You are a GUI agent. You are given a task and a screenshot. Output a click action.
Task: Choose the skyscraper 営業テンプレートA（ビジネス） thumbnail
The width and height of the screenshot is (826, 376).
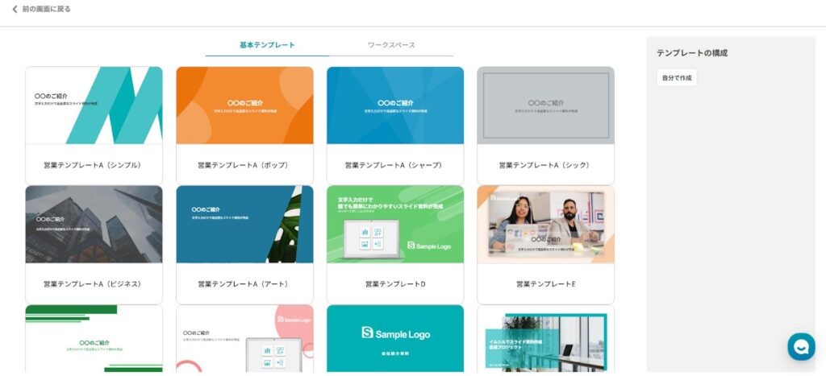click(x=94, y=225)
